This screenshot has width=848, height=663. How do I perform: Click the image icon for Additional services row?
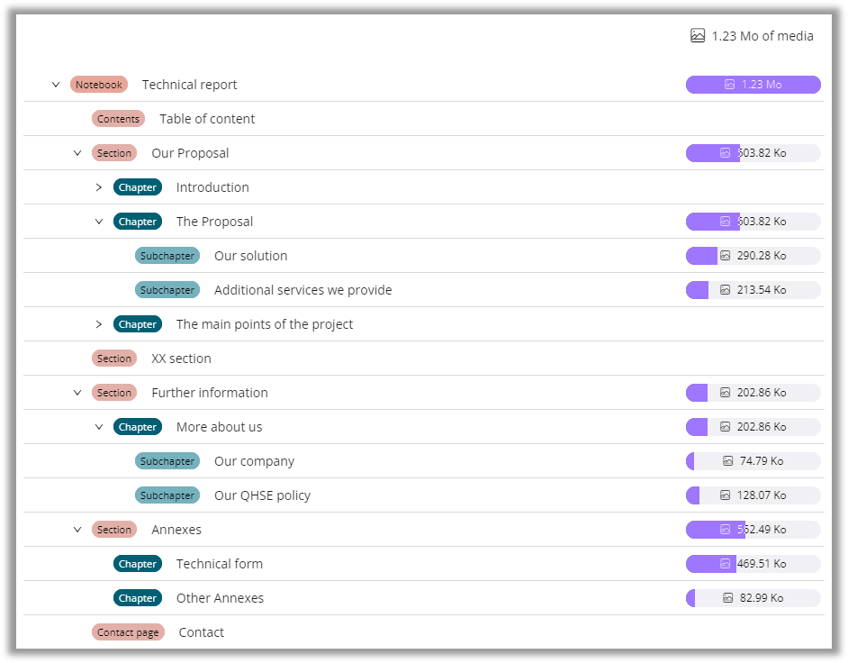pos(725,290)
